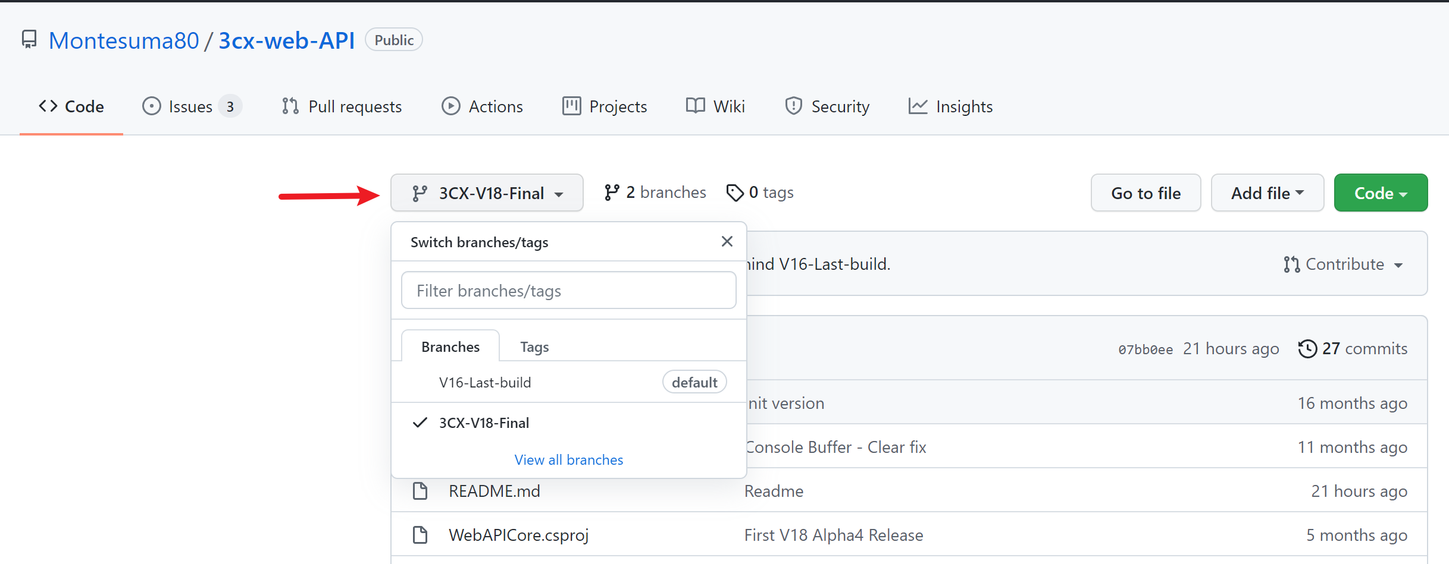Open the 2 branches link
The width and height of the screenshot is (1449, 564).
pos(655,193)
